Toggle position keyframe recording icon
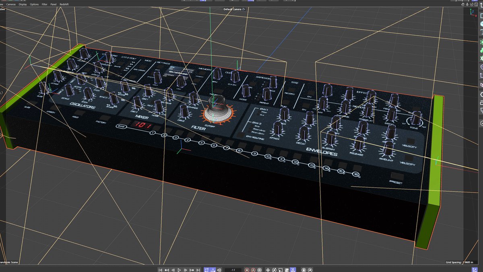The image size is (483, 272). pos(268,270)
